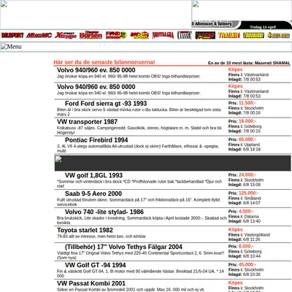Click 'Finns i: Dalarna' on the Volvo 740 row
Screen dimensions: 292x292
[x=243, y=216]
